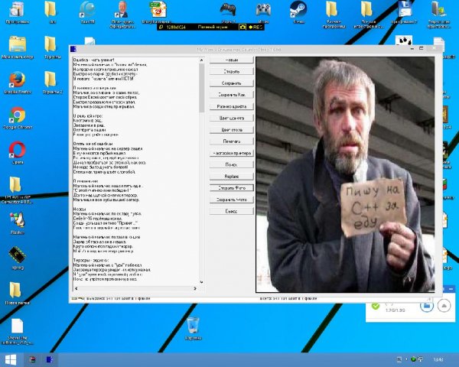Click the green circle tray icon
The width and height of the screenshot is (459, 367).
click(x=413, y=359)
